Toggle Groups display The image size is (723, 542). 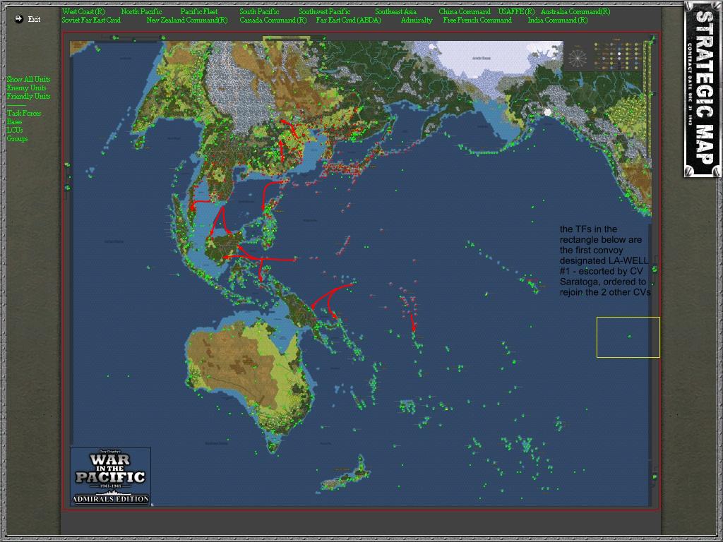[x=17, y=139]
